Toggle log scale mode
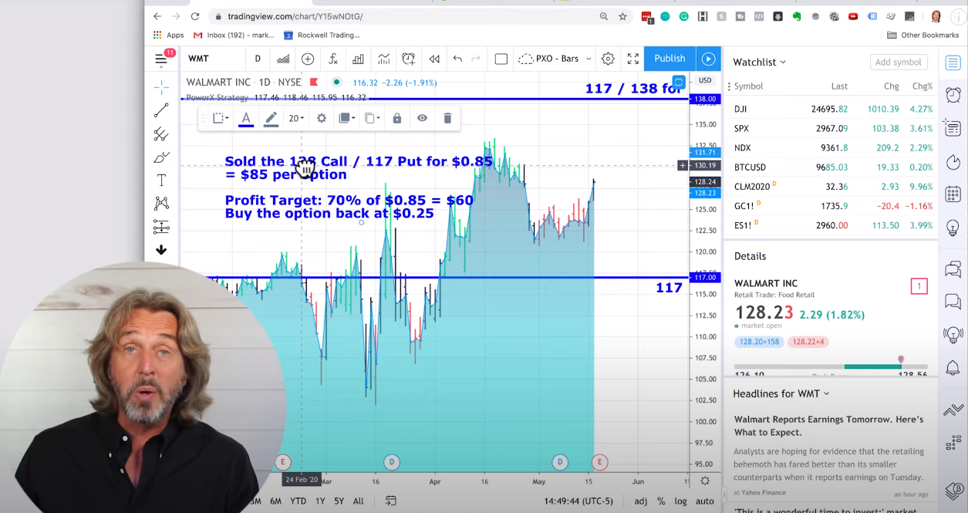This screenshot has width=968, height=513. coord(681,501)
